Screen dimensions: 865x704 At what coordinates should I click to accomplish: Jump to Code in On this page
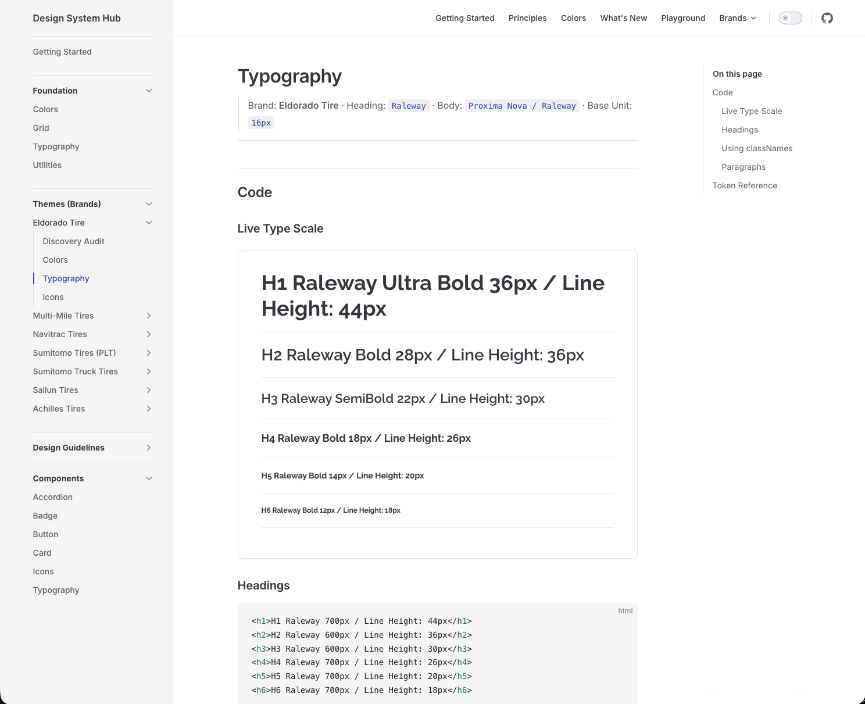pos(723,92)
